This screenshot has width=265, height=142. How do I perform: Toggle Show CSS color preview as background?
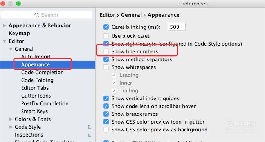pyautogui.click(x=106, y=130)
